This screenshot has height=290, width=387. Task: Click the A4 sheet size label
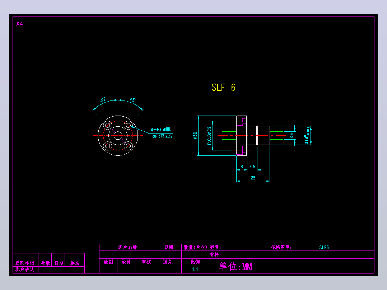[19, 24]
